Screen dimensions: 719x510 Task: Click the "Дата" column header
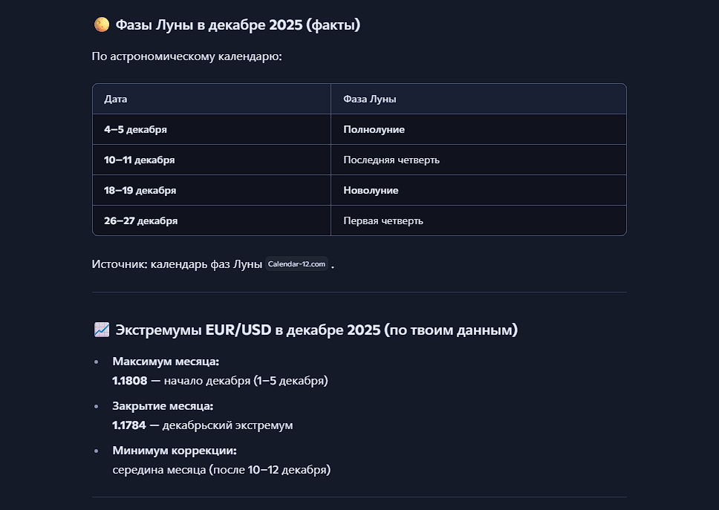click(115, 99)
